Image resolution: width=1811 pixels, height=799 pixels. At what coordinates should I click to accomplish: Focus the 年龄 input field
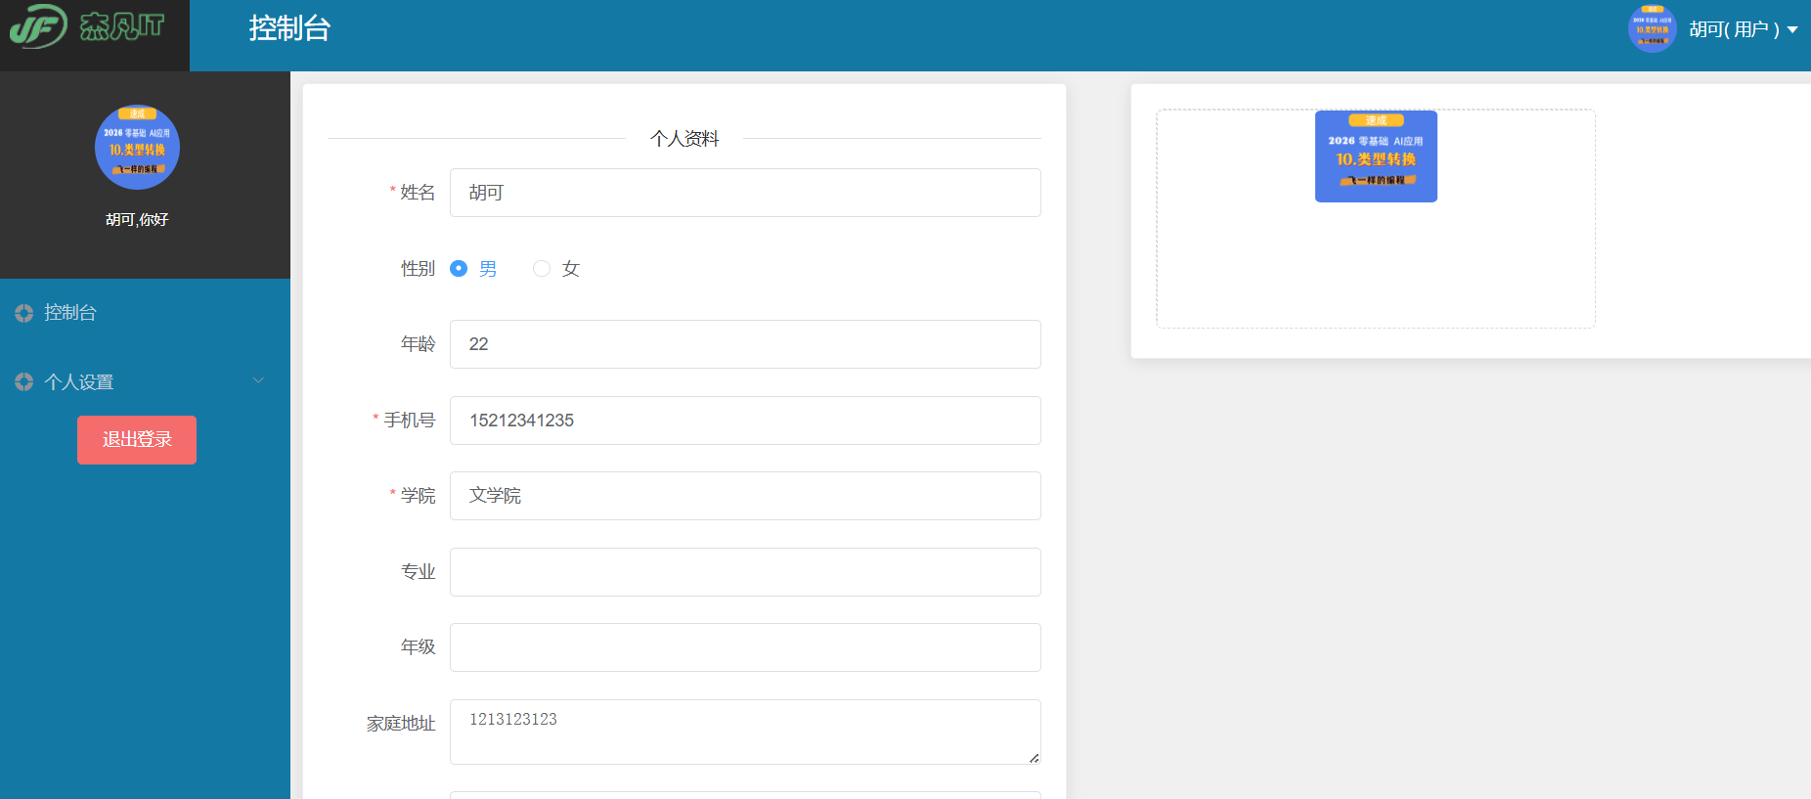pos(745,344)
